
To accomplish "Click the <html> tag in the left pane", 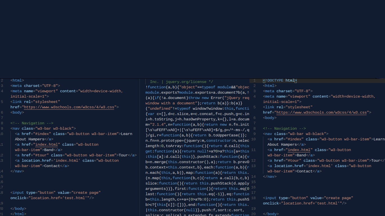I will click(x=17, y=80).
